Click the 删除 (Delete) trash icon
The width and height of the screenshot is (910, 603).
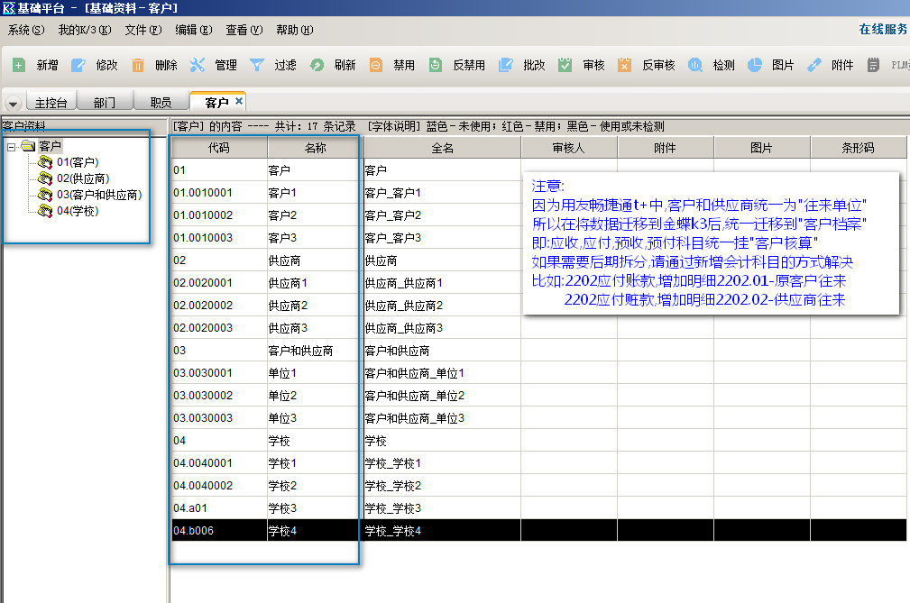pos(138,65)
